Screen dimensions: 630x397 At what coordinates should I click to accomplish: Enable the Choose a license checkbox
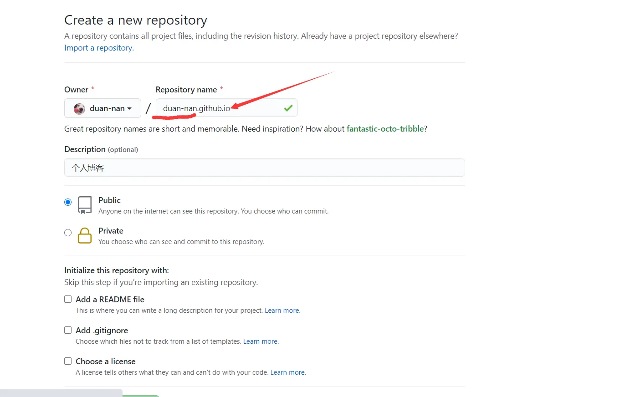[x=68, y=361]
